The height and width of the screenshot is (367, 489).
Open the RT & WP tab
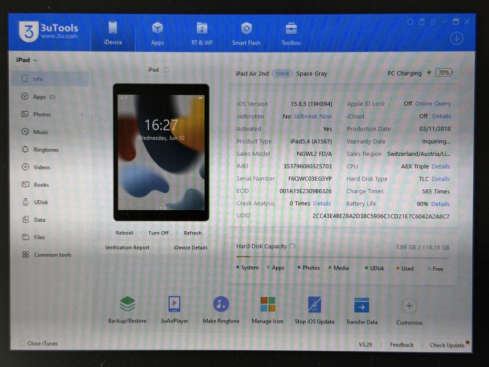tap(202, 34)
